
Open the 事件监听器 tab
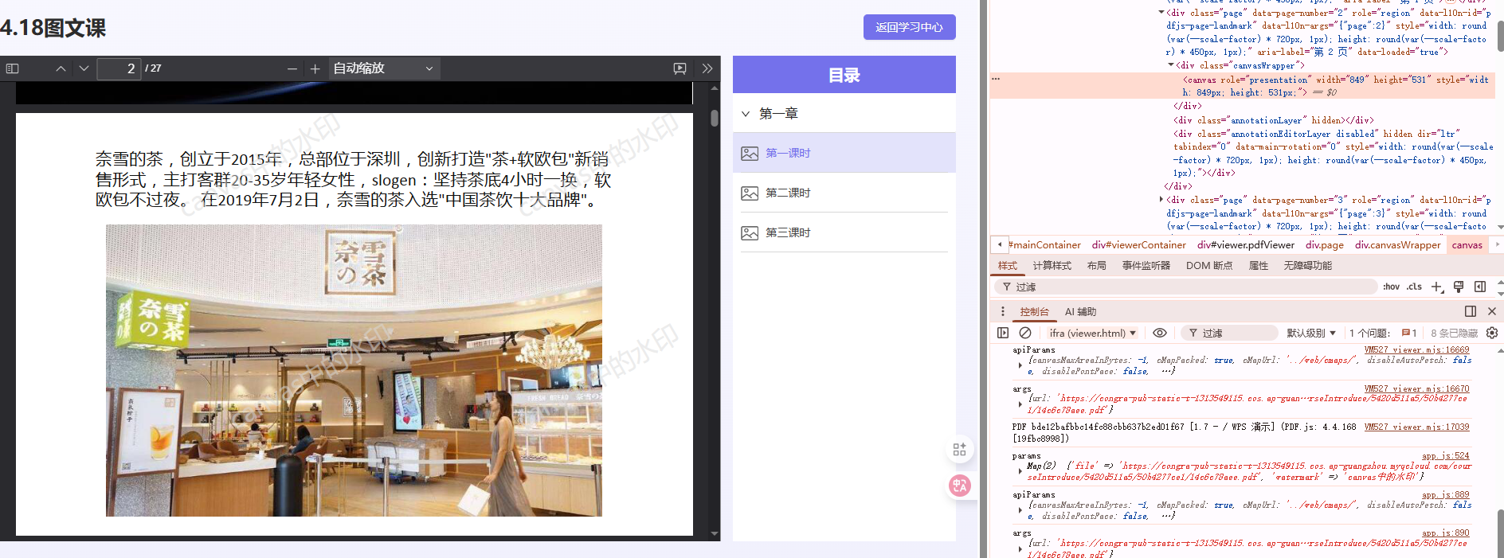pos(1146,266)
